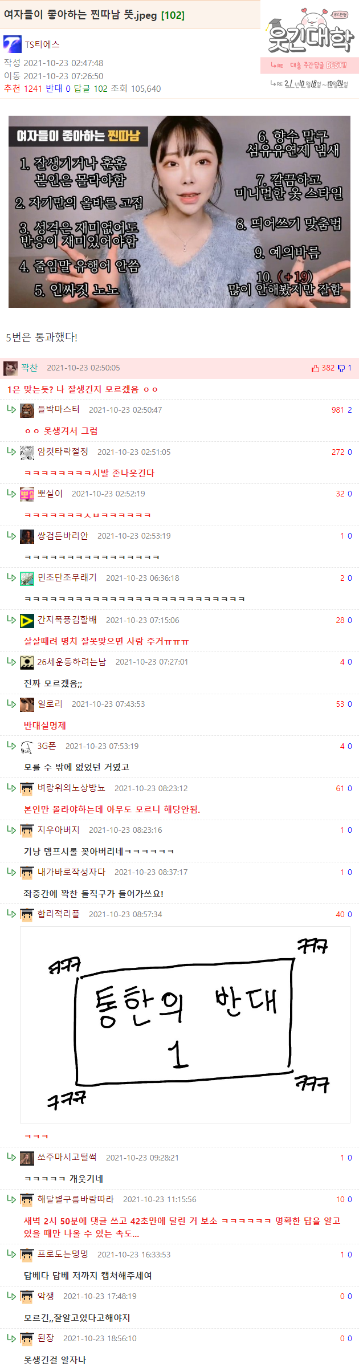This screenshot has width=359, height=1368.
Task: Downvote 꽉찬's comment thumbs-down icon
Action: point(341,368)
